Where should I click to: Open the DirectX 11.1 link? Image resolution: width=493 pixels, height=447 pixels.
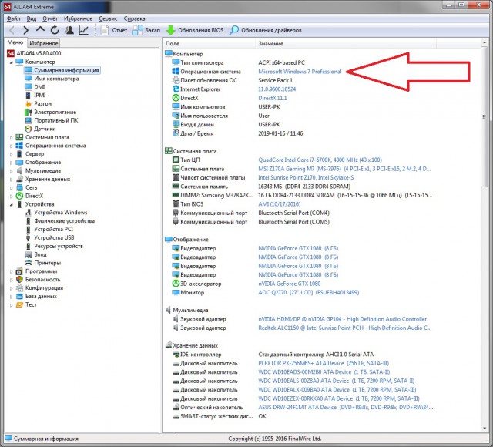[272, 98]
